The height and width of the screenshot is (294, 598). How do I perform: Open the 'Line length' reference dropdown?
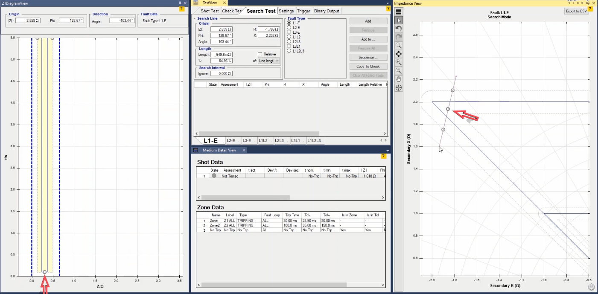pyautogui.click(x=269, y=61)
